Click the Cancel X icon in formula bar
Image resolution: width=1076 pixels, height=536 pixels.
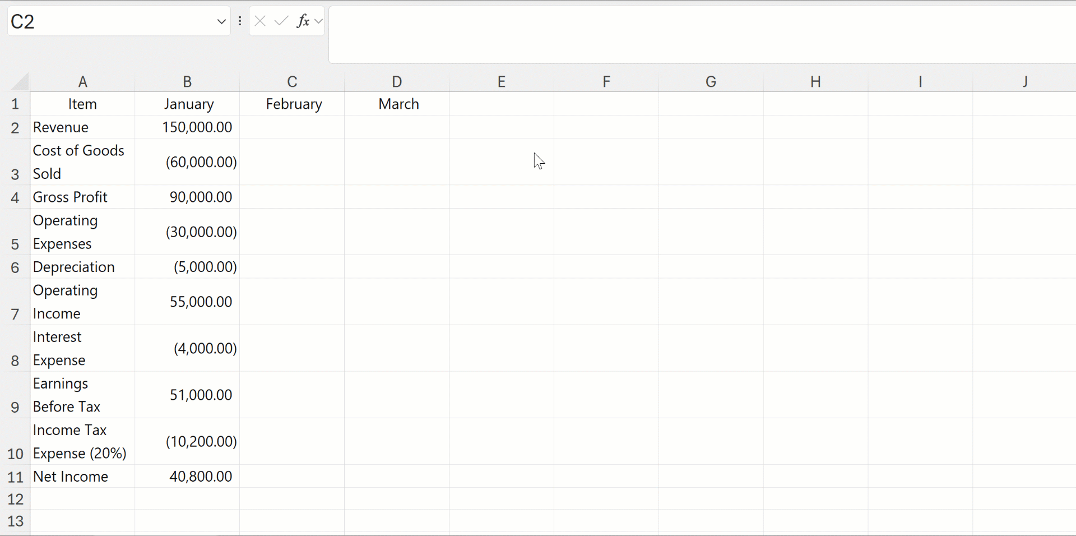pos(260,21)
